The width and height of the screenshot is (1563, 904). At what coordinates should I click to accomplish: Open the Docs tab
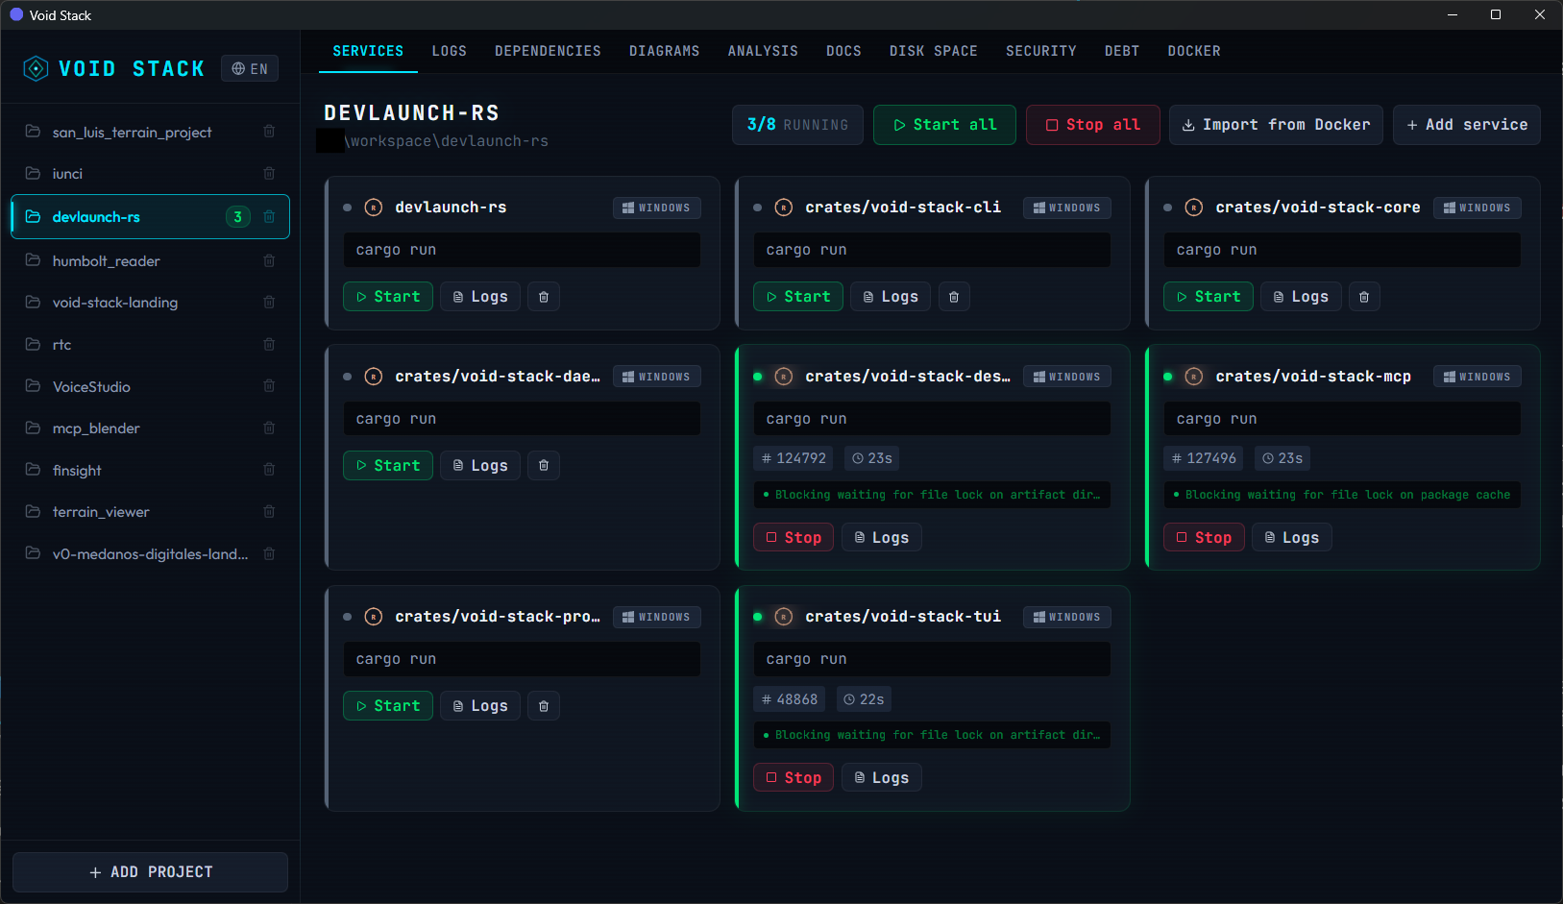point(843,51)
